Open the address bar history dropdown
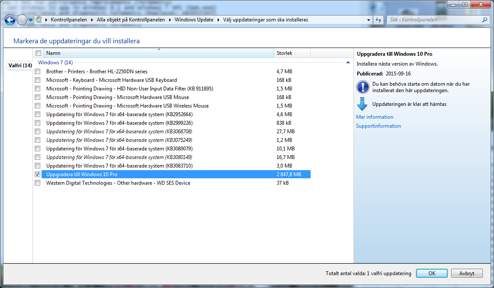 [x=368, y=20]
